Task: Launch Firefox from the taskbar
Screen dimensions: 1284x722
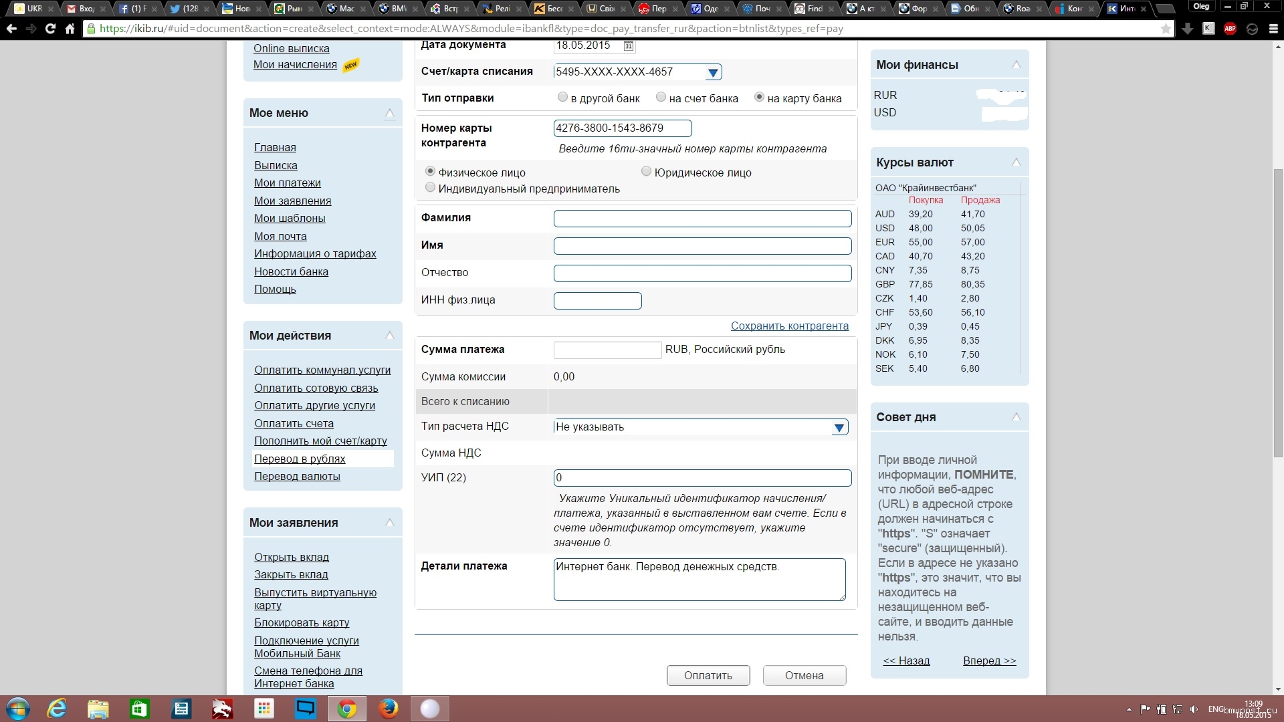Action: point(388,708)
